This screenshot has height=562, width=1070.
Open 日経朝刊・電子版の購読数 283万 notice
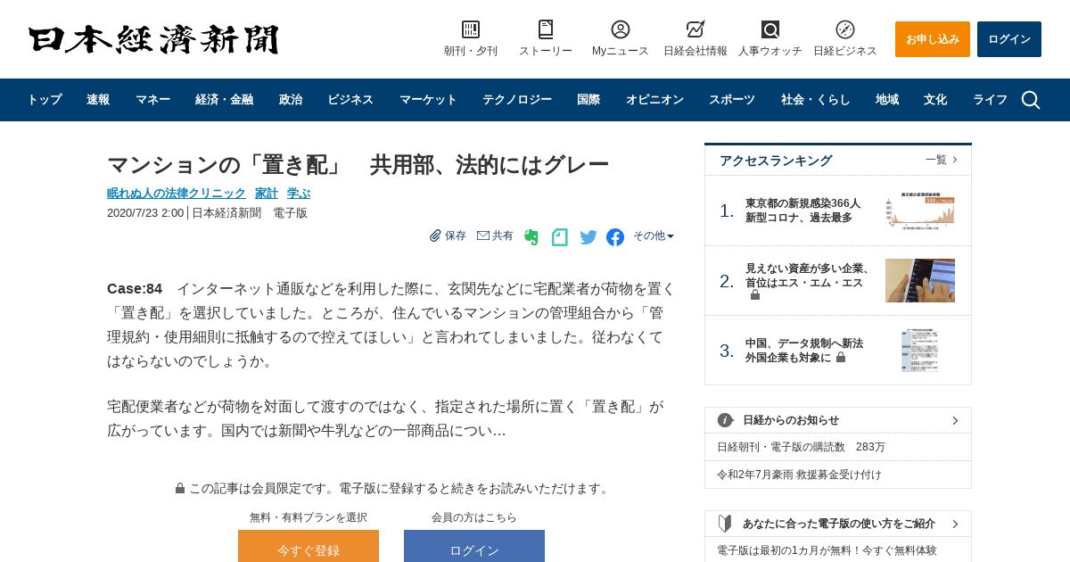[801, 447]
